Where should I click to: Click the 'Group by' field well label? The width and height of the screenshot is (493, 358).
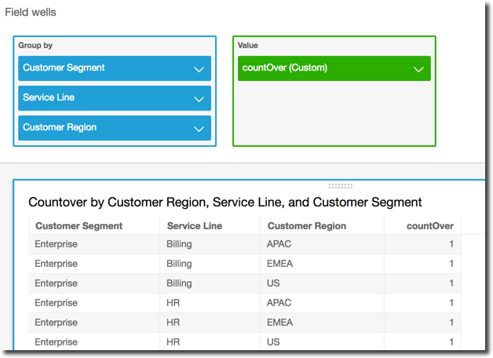35,46
